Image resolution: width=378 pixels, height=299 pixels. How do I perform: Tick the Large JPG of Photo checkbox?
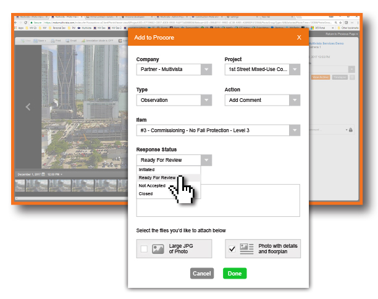coord(144,249)
